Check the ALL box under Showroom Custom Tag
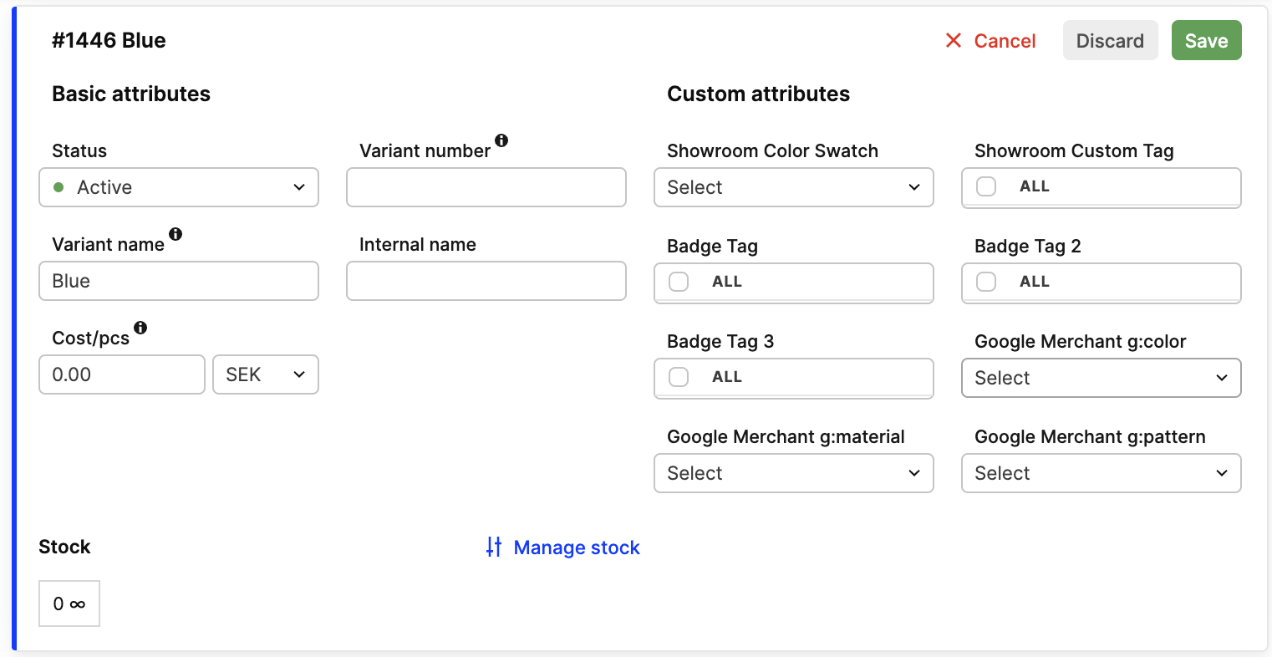The width and height of the screenshot is (1272, 657). click(986, 186)
